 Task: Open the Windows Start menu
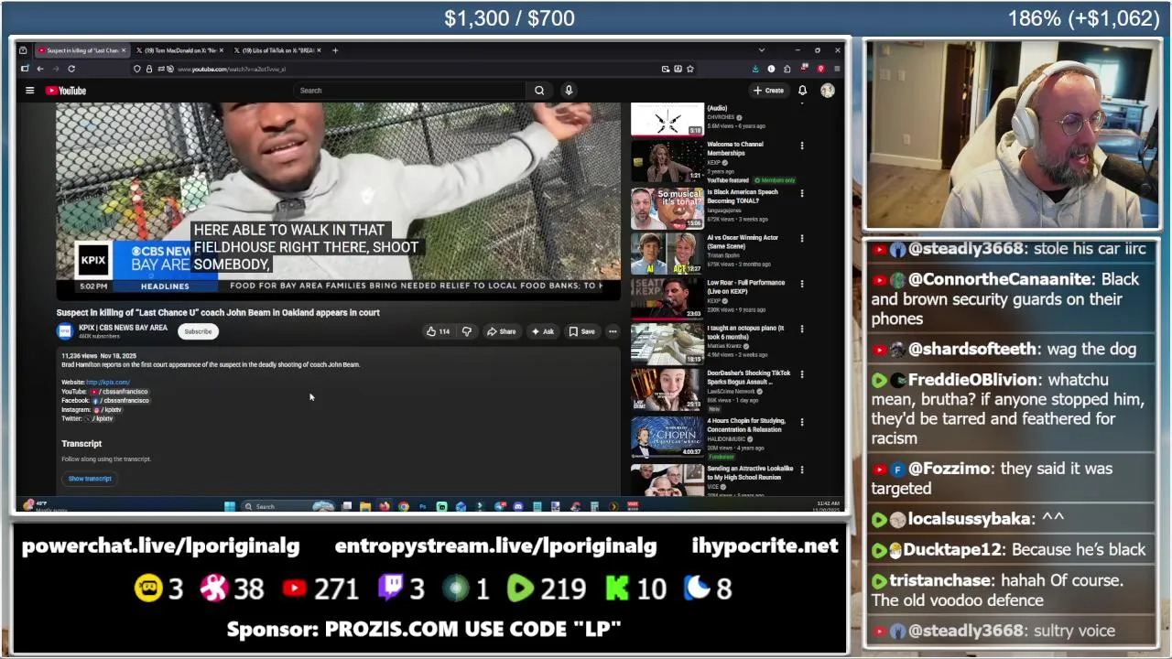coord(230,506)
